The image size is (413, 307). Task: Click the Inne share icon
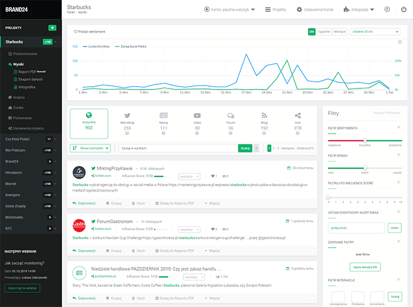click(297, 115)
